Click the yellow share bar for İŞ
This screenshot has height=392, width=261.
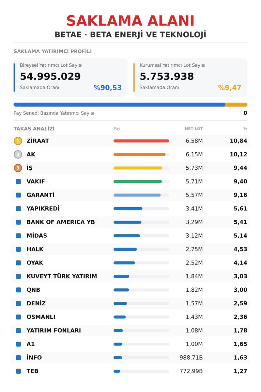tap(138, 168)
